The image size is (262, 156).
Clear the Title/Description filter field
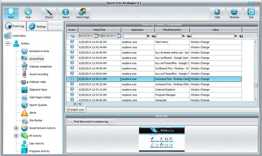(x=189, y=36)
